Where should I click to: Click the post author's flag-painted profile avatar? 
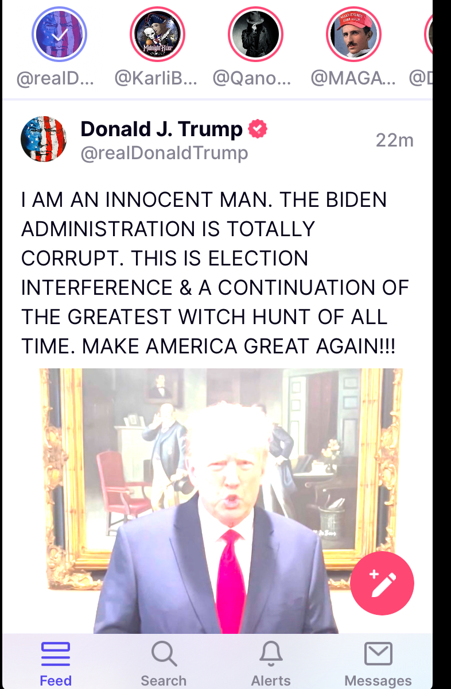44,139
